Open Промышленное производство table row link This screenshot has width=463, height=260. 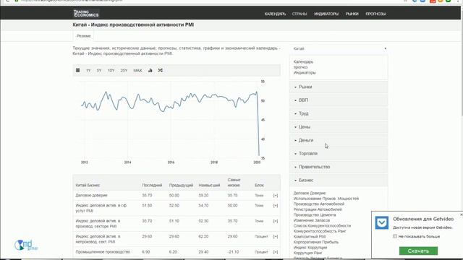(103, 252)
